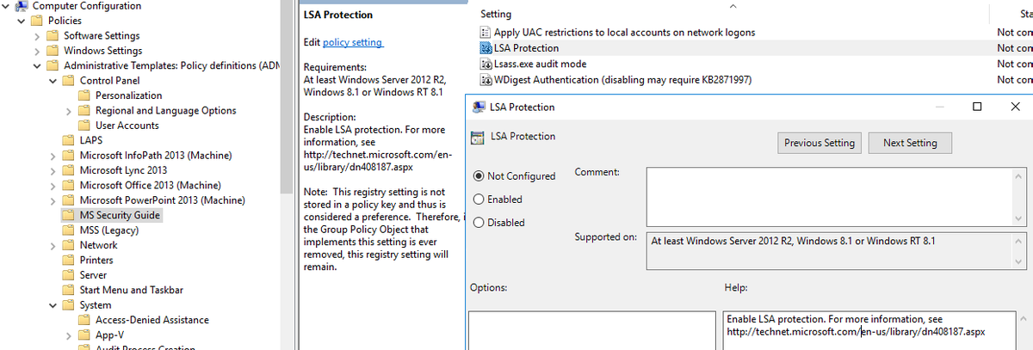Click the Microsoft Office 2013 (Machine) folder icon
The image size is (1033, 350).
point(69,185)
